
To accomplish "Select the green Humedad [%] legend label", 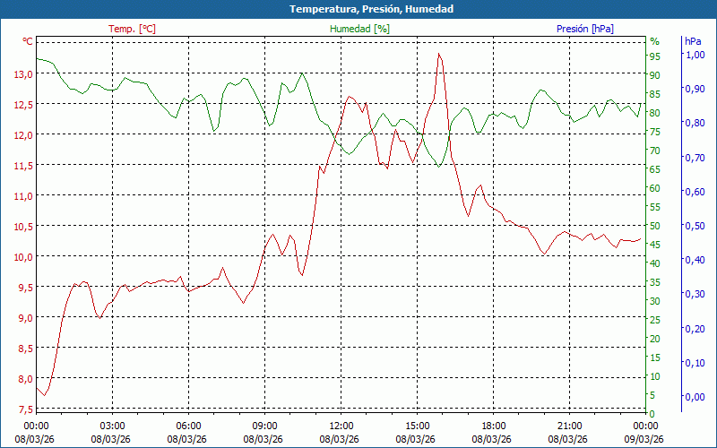I will pyautogui.click(x=360, y=29).
